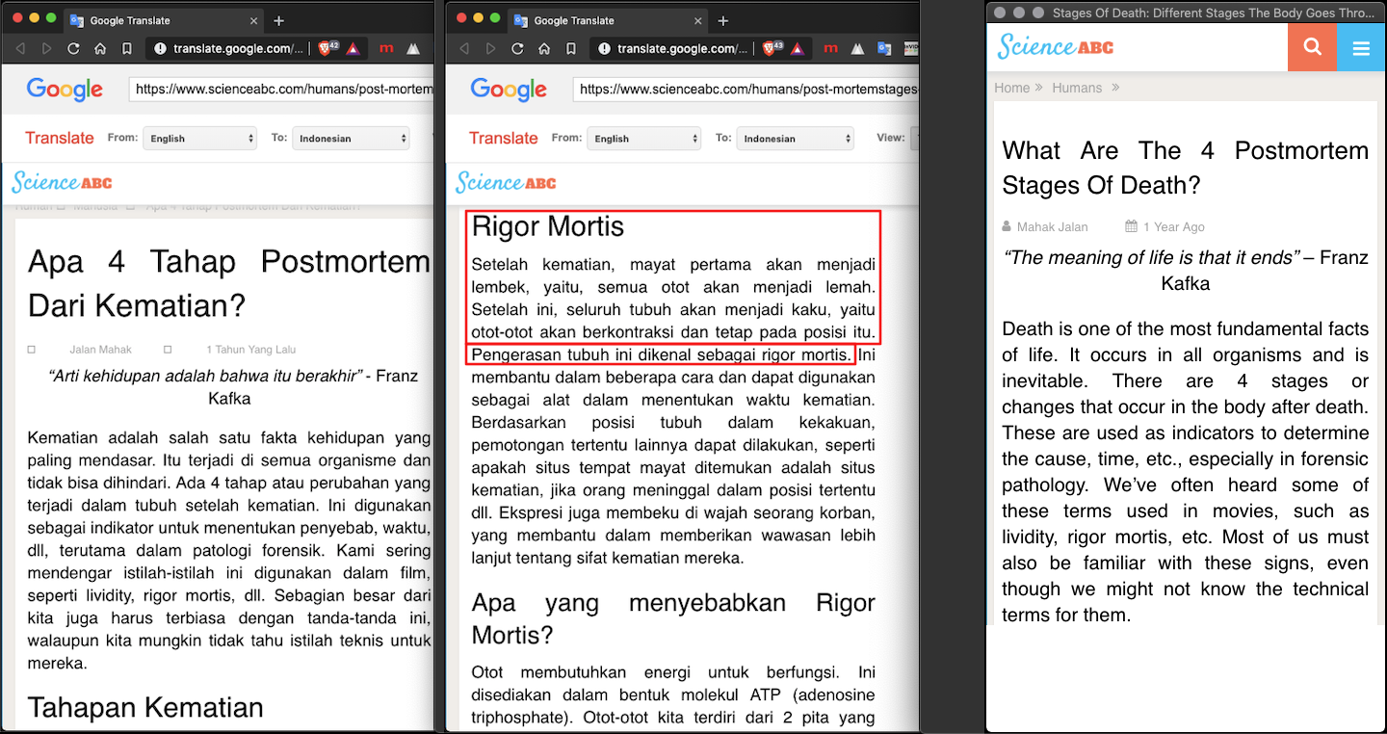Click the Home breadcrumb link

(1012, 88)
